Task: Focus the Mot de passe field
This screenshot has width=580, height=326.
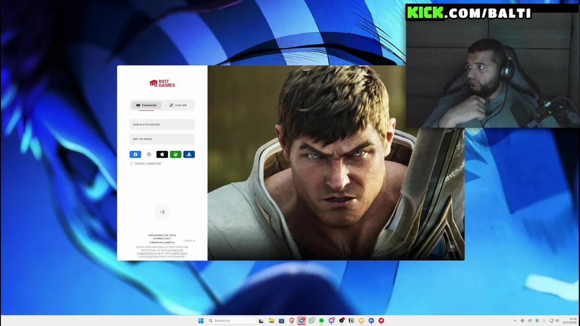Action: (x=162, y=139)
